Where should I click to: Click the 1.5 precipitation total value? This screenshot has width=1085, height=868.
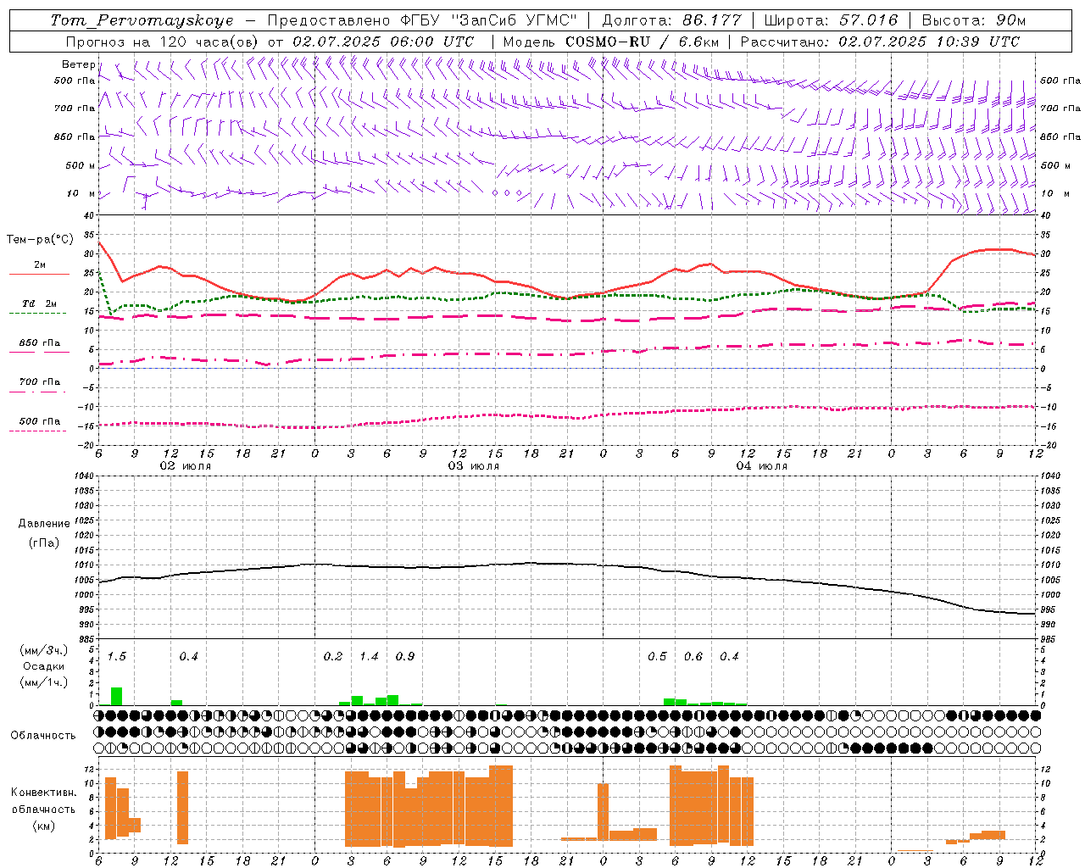pyautogui.click(x=117, y=656)
